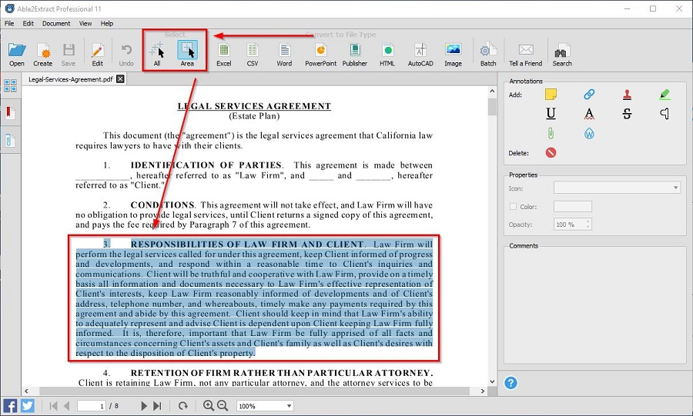Image resolution: width=693 pixels, height=416 pixels.
Task: Convert selection to Word
Action: click(x=284, y=55)
